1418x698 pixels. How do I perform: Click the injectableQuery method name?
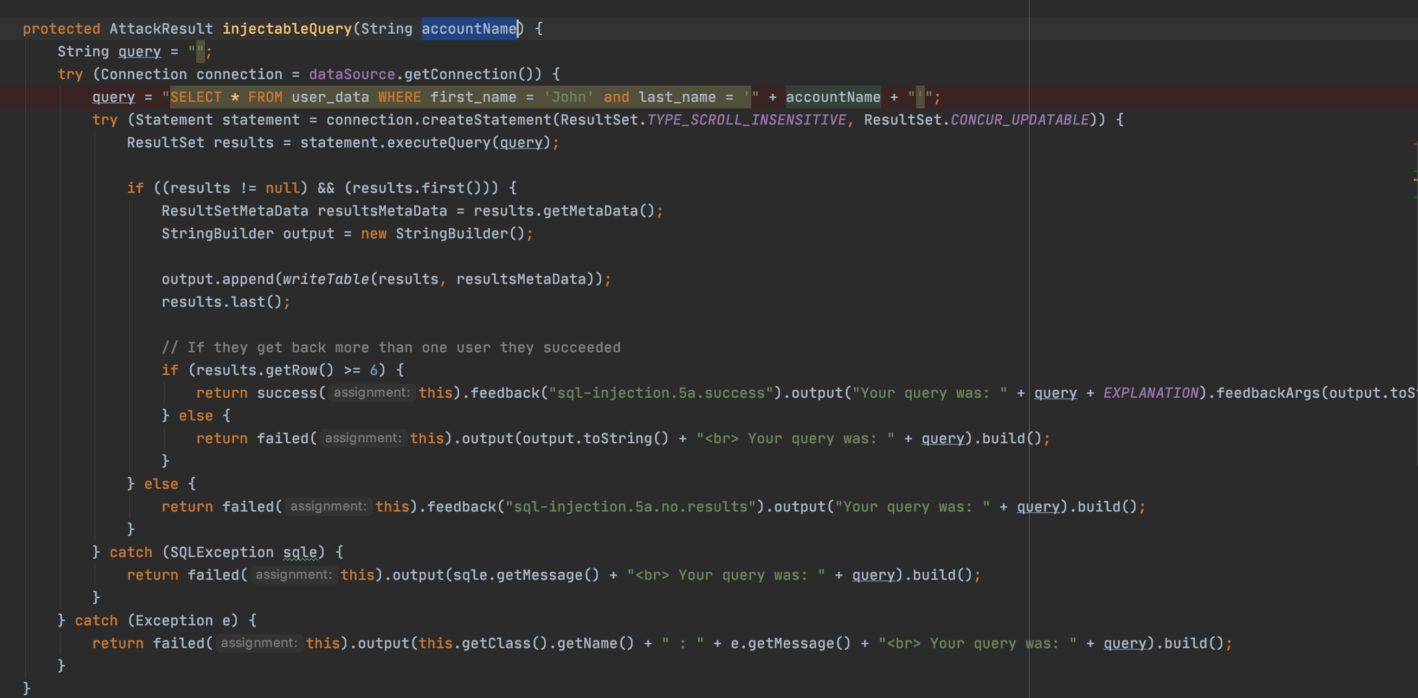[x=287, y=29]
